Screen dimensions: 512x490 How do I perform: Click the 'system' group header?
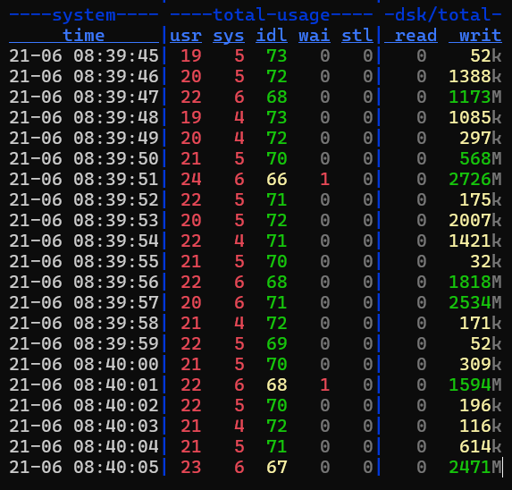point(84,15)
